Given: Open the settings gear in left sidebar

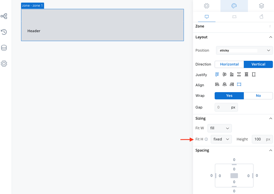Looking at the screenshot, I should (4, 64).
